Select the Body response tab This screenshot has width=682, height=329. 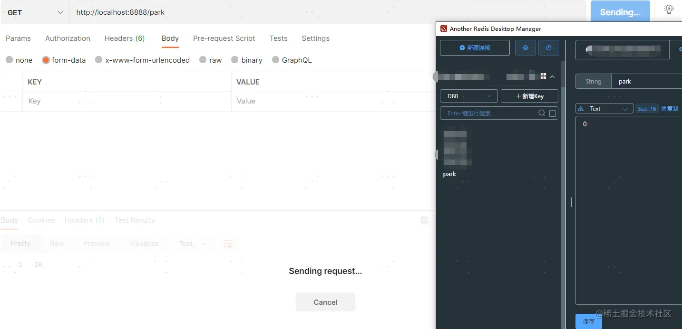pyautogui.click(x=10, y=220)
